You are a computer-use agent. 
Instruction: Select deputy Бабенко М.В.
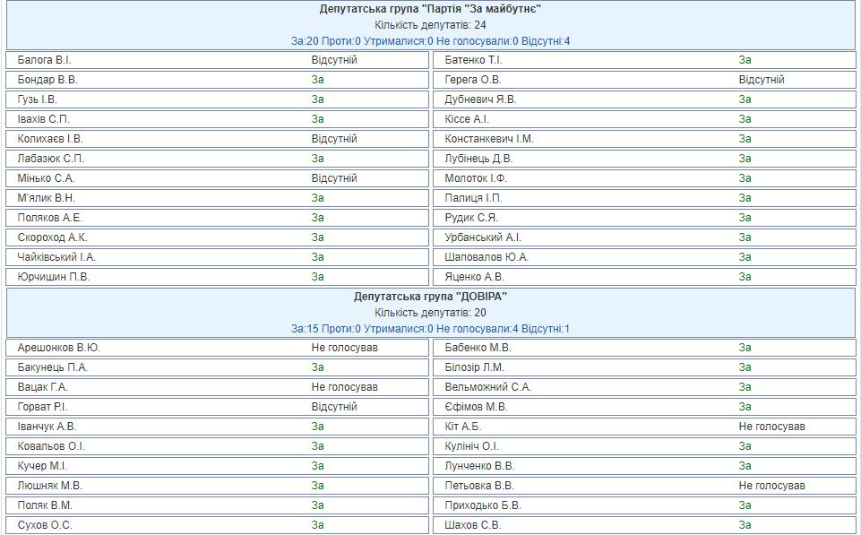click(x=478, y=348)
